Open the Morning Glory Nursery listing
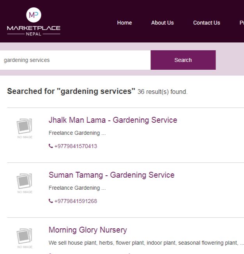Viewport: 244px width, 254px height. (88, 230)
